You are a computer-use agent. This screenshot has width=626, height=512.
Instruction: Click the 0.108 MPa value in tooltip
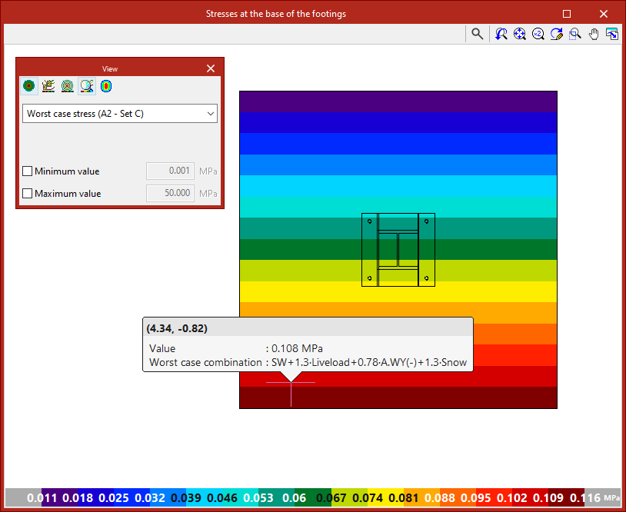click(x=297, y=348)
